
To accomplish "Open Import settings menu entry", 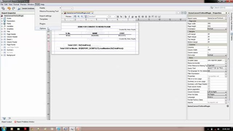I will tap(46, 16).
